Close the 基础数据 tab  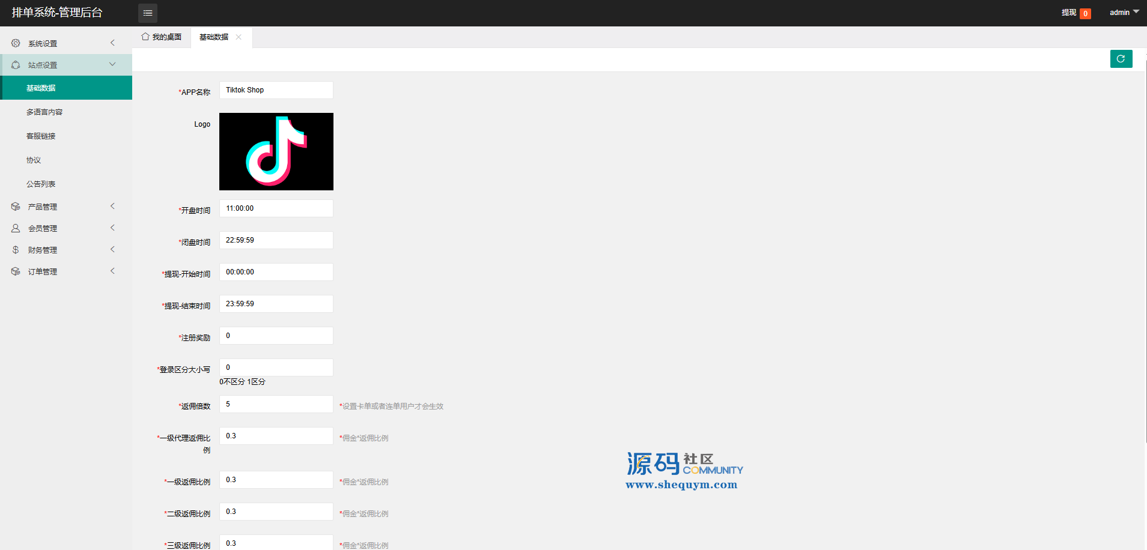(x=239, y=37)
